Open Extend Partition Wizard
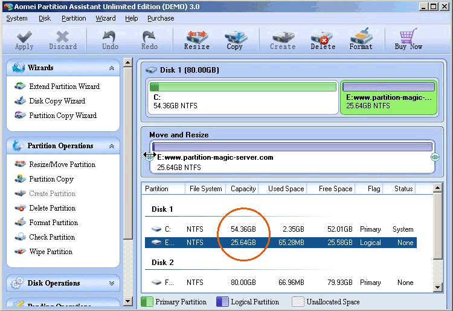The width and height of the screenshot is (453, 311). (57, 86)
